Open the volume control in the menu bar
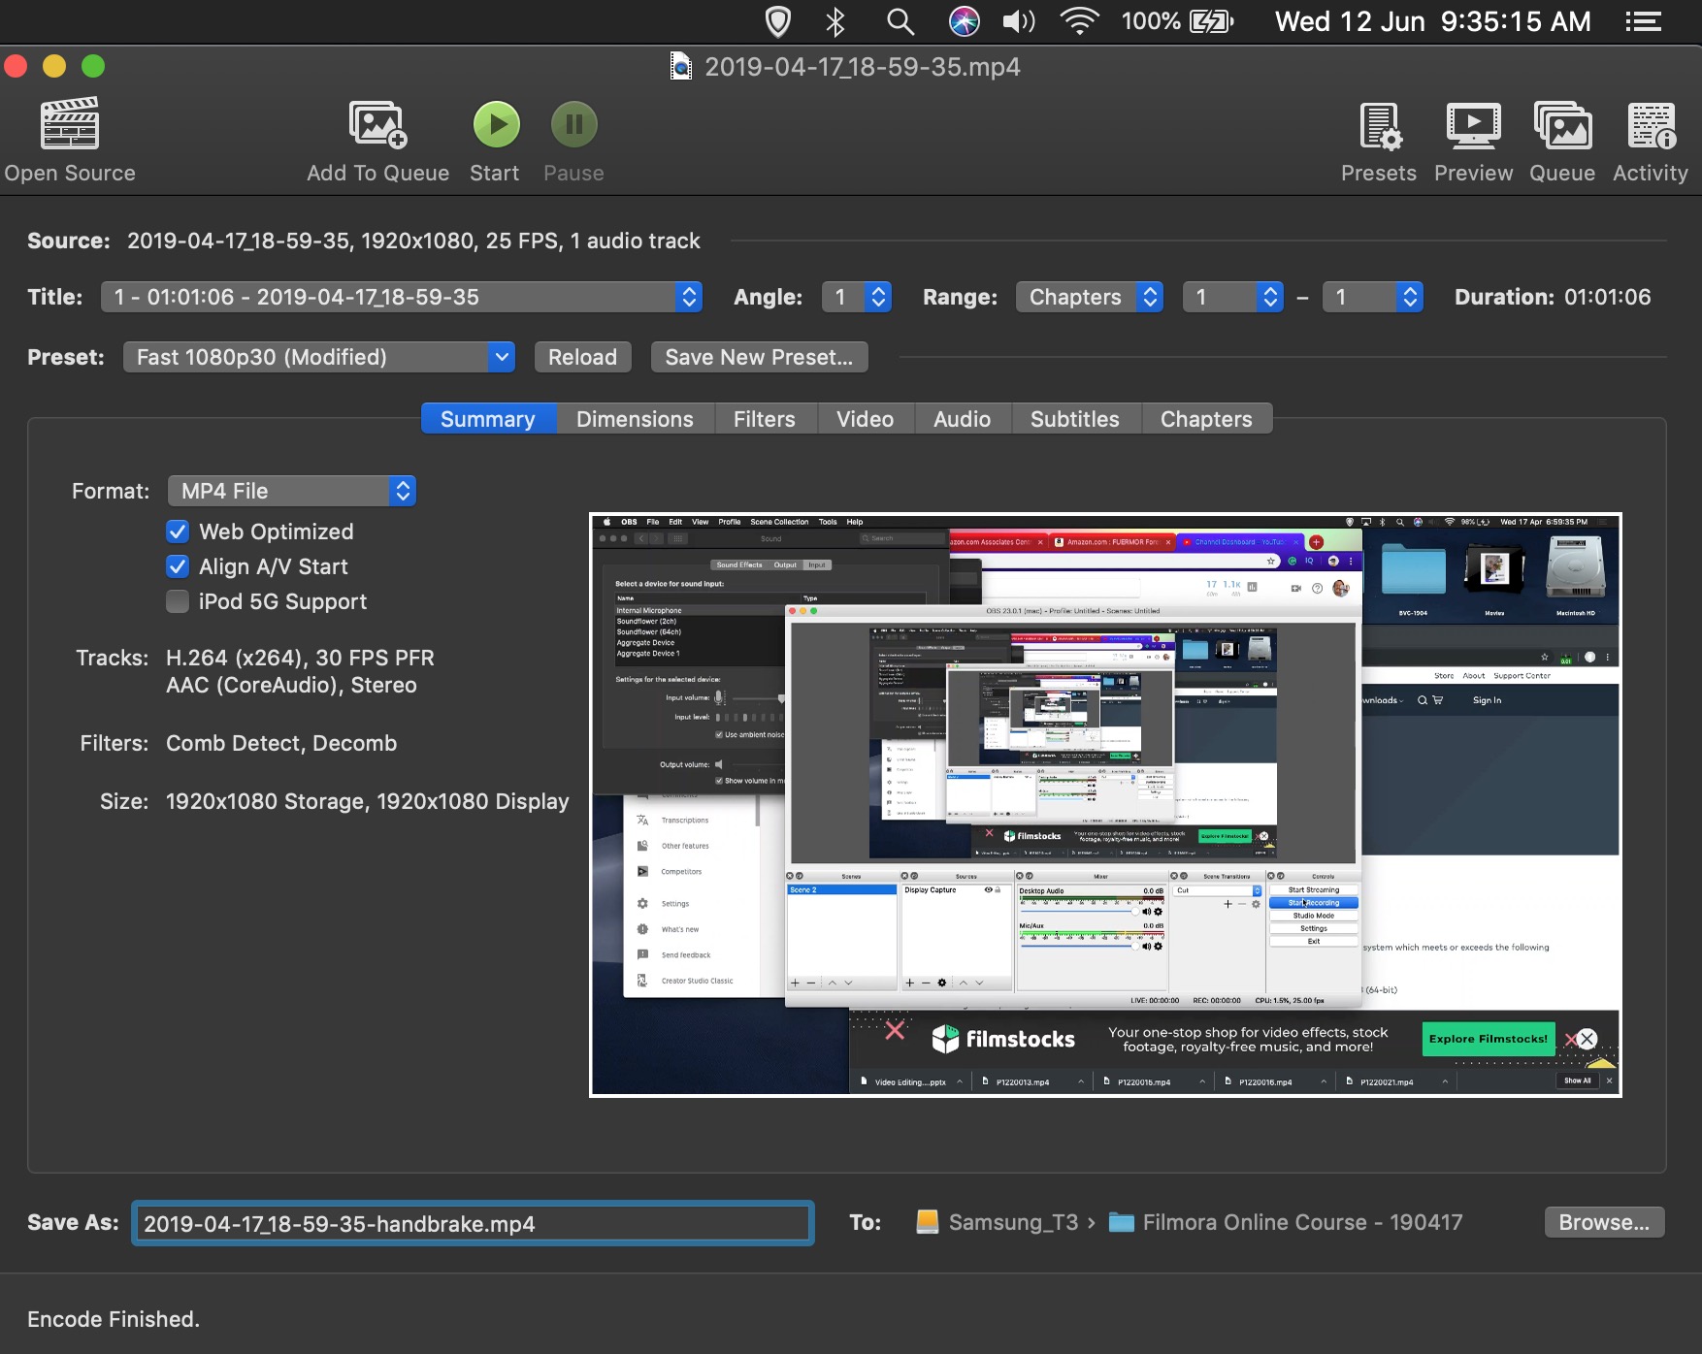This screenshot has width=1702, height=1354. tap(1018, 21)
